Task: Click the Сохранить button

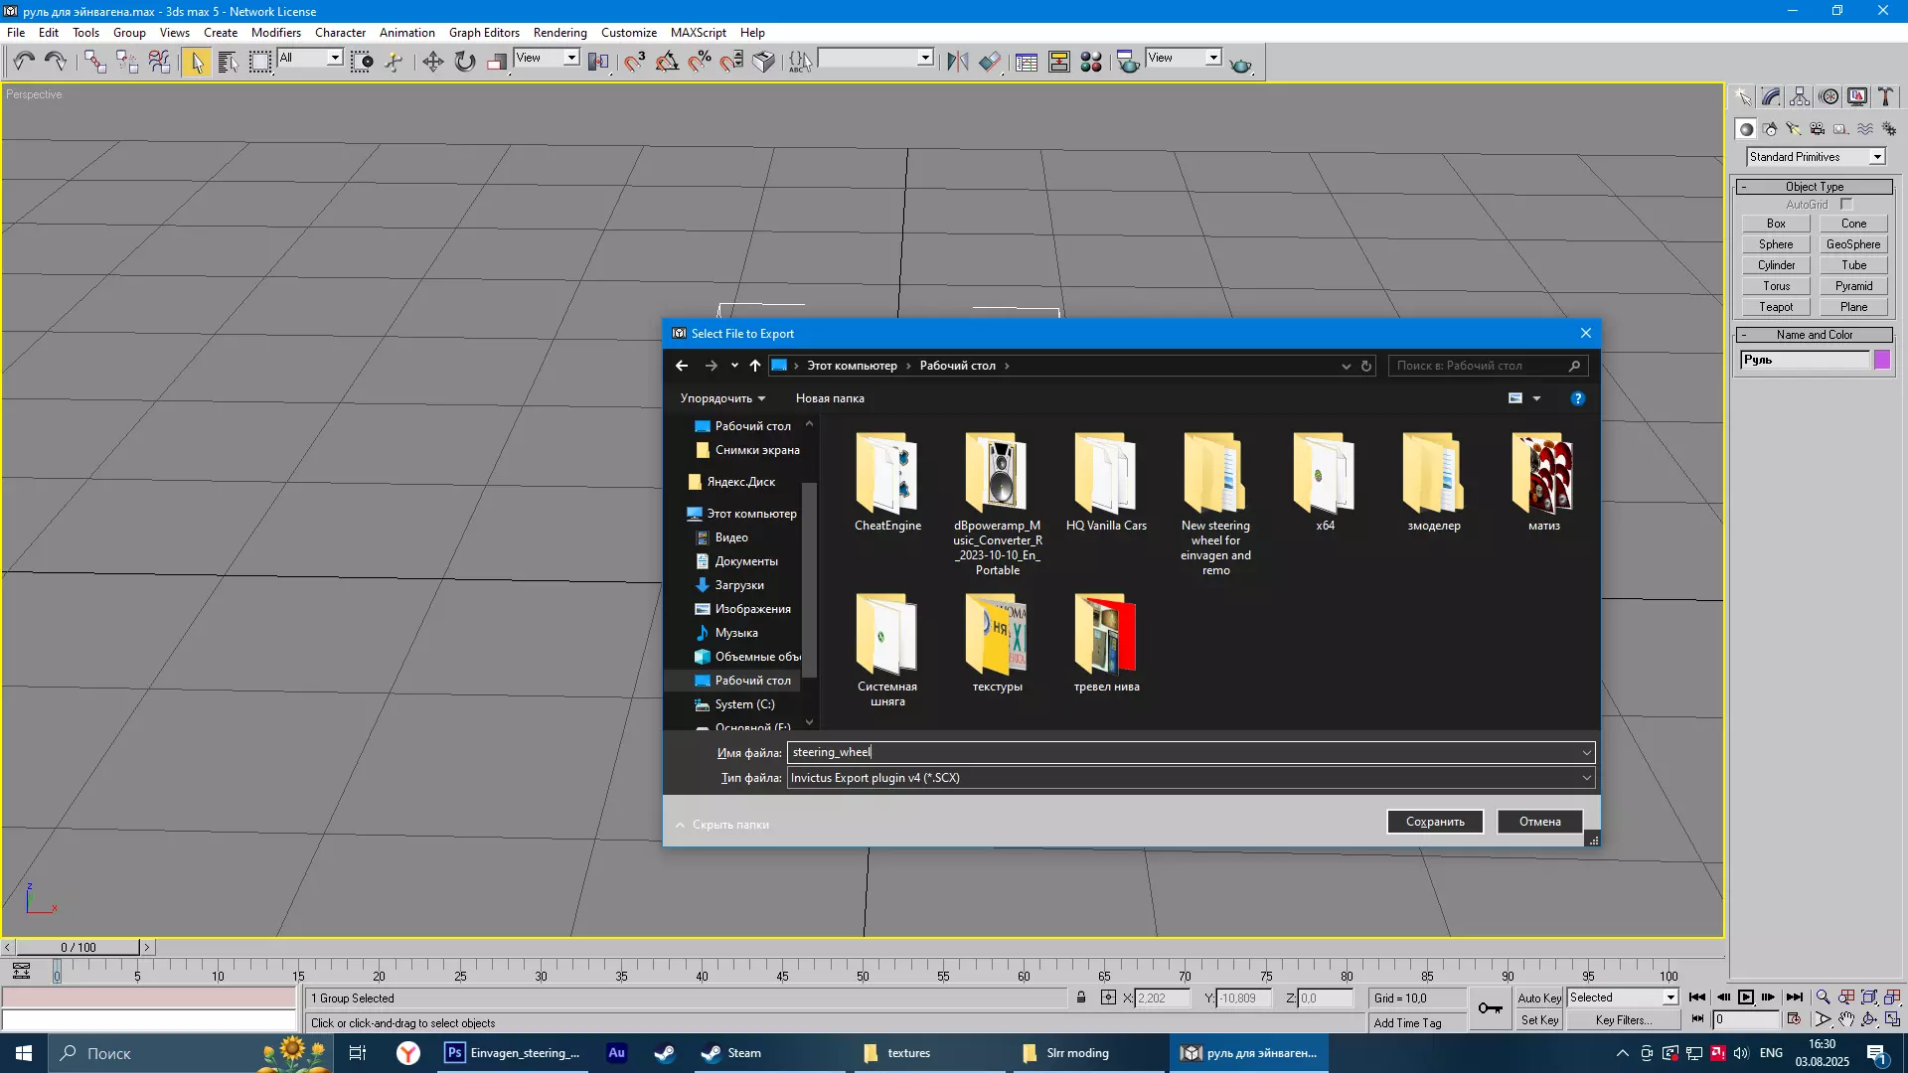Action: click(1434, 822)
